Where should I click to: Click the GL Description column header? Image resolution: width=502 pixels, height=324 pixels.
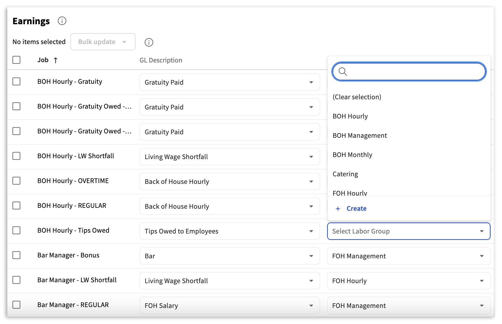[x=161, y=60]
